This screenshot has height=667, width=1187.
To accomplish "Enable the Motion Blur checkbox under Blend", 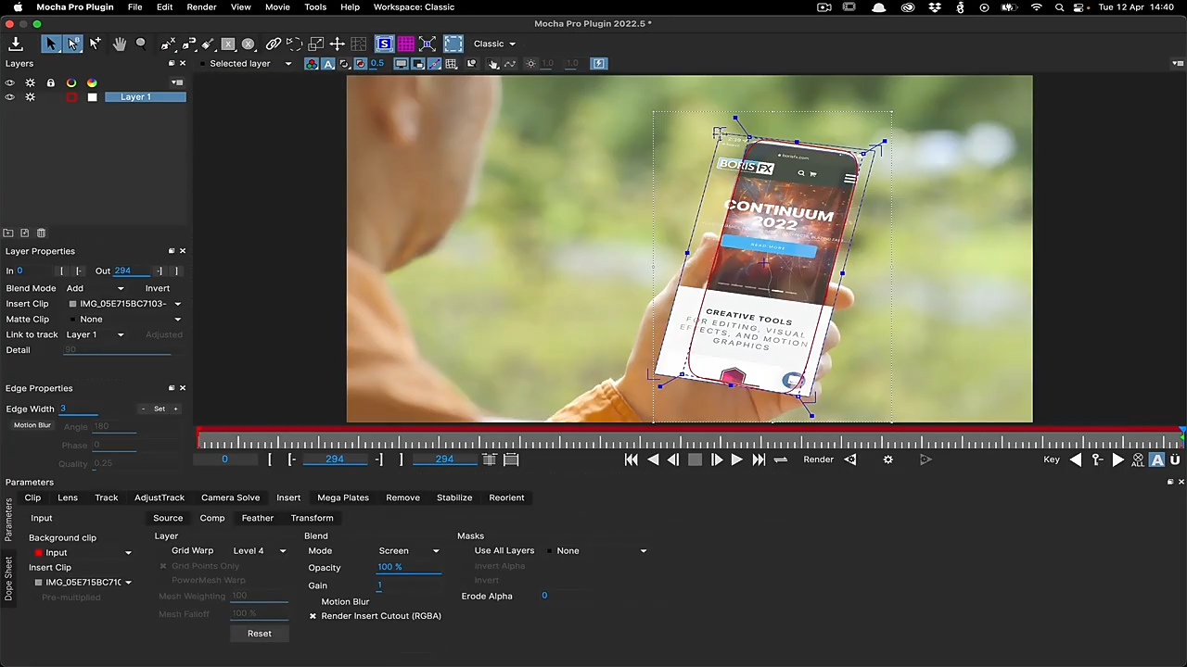I will pyautogui.click(x=313, y=602).
